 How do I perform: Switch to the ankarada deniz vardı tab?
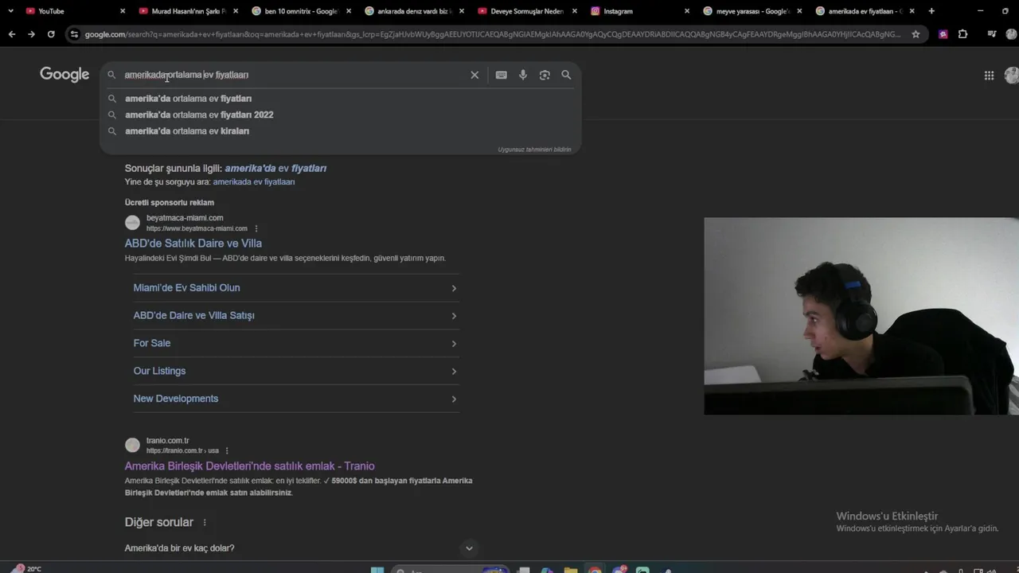point(414,11)
